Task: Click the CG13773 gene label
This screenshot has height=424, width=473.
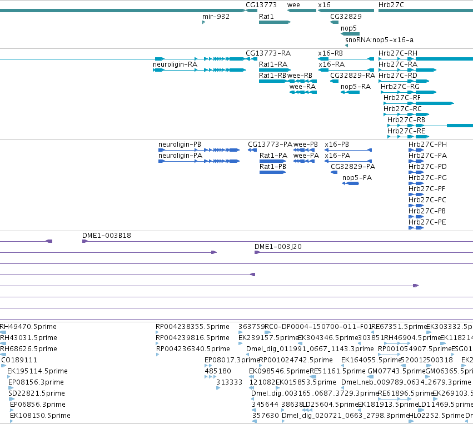Action: click(261, 5)
